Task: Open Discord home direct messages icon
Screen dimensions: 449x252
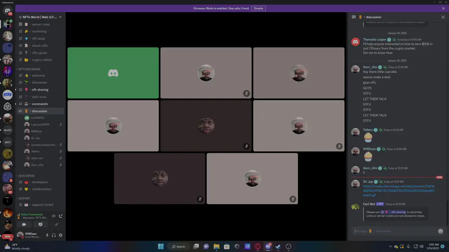Action: 7,10
